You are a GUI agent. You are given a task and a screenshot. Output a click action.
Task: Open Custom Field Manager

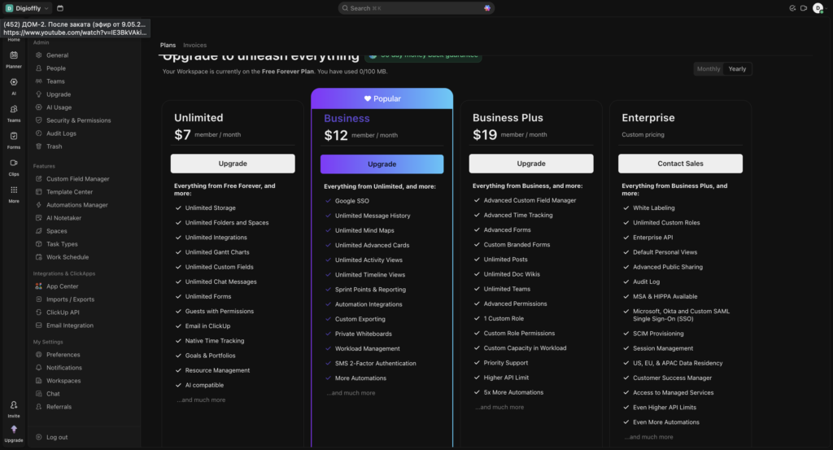(77, 178)
